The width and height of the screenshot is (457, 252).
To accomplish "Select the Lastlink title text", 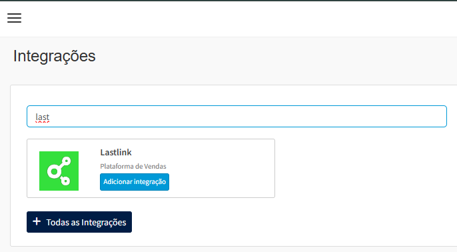I will point(116,152).
